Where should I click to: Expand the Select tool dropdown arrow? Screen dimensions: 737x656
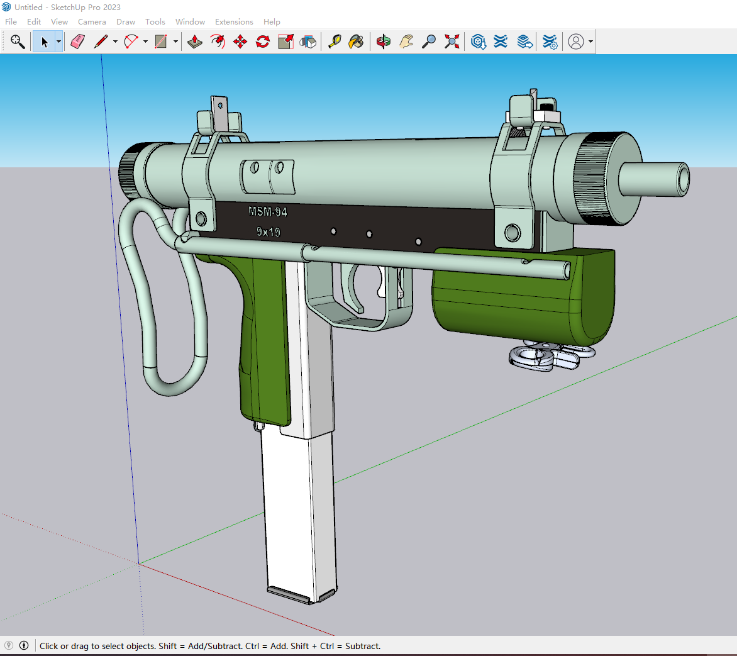pyautogui.click(x=58, y=42)
